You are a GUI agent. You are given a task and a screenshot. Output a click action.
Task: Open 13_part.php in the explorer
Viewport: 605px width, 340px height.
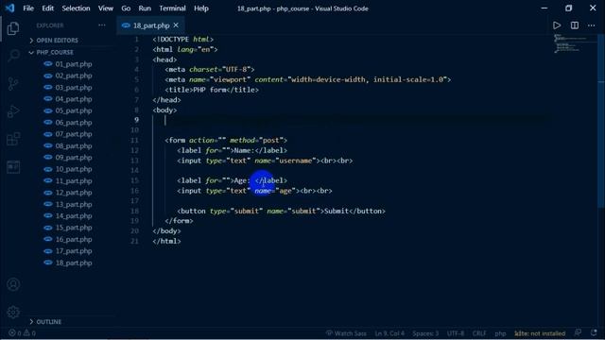(74, 204)
